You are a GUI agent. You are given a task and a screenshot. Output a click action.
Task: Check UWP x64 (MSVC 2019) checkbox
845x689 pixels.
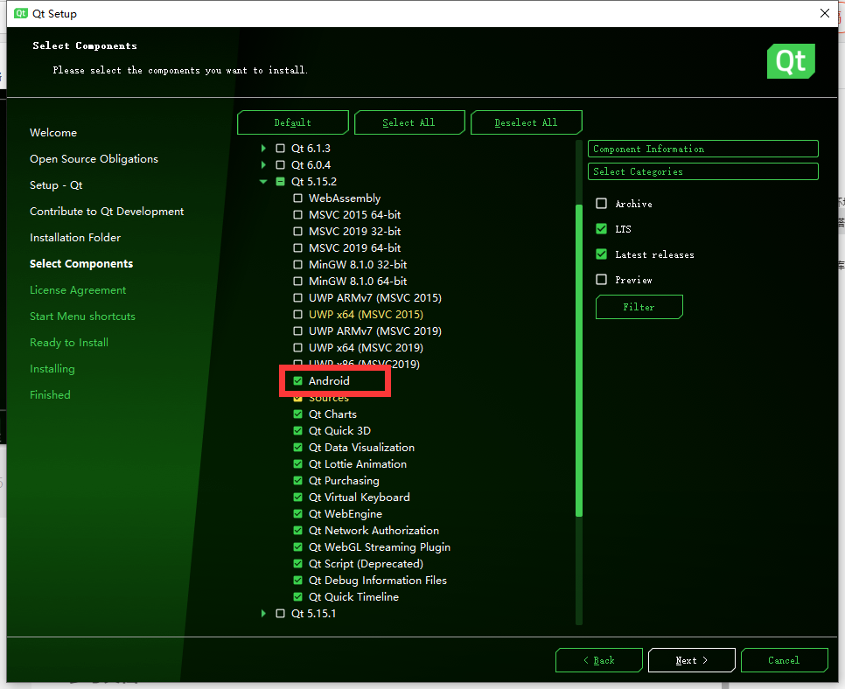297,347
